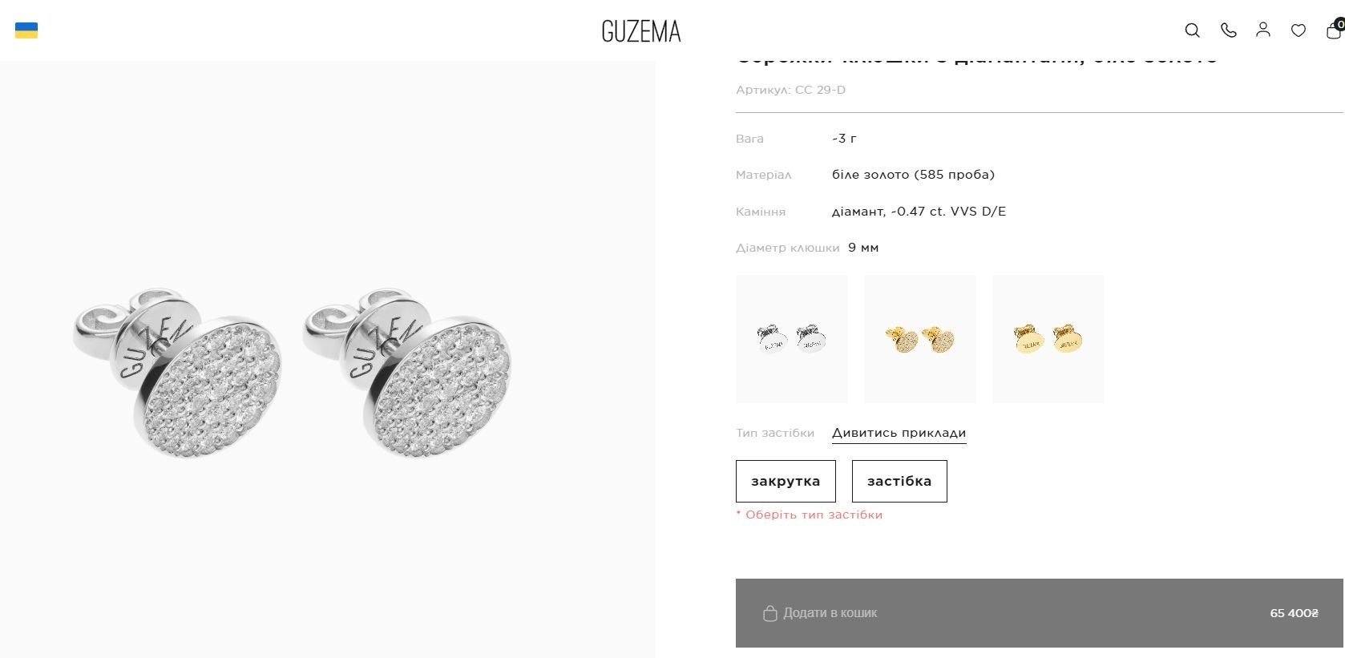Open the shopping bag in header

(x=1333, y=31)
